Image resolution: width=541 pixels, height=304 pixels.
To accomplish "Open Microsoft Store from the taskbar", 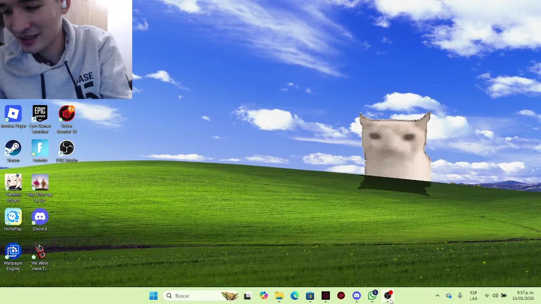I will coord(310,296).
